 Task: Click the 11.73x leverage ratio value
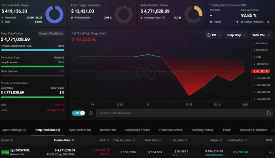click(x=177, y=18)
